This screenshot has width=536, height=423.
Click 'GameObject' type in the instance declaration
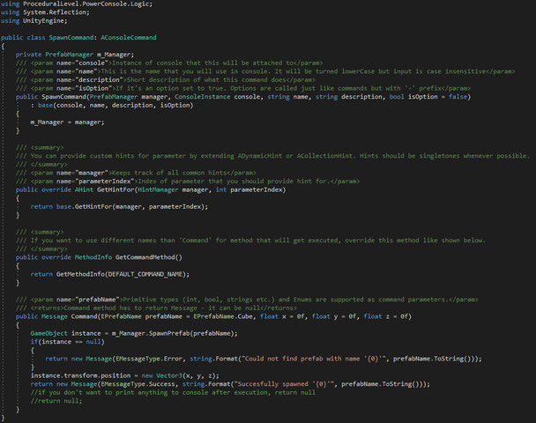pos(48,333)
